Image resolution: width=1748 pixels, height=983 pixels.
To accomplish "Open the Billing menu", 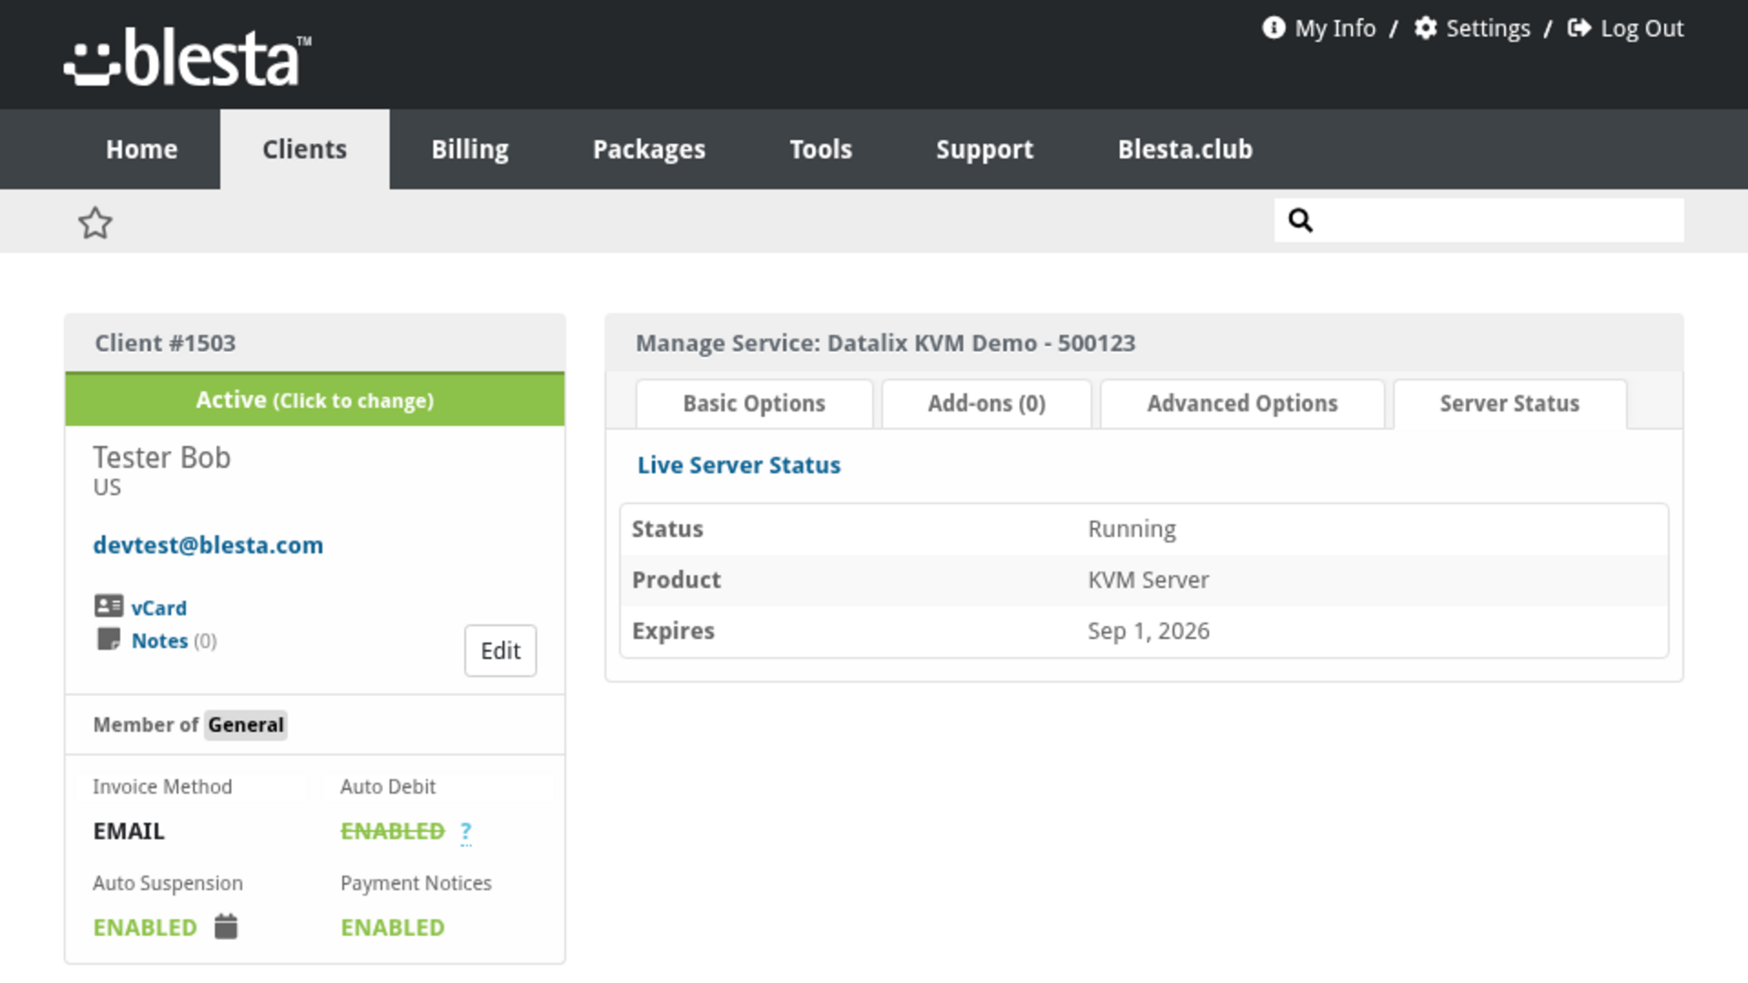I will pyautogui.click(x=470, y=149).
